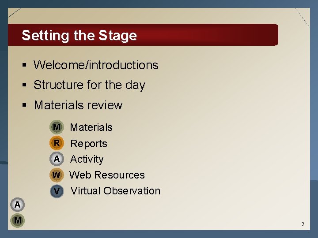The height and width of the screenshot is (238, 318).
Task: Click the Welcome/introductions bullet text
Action: point(96,65)
